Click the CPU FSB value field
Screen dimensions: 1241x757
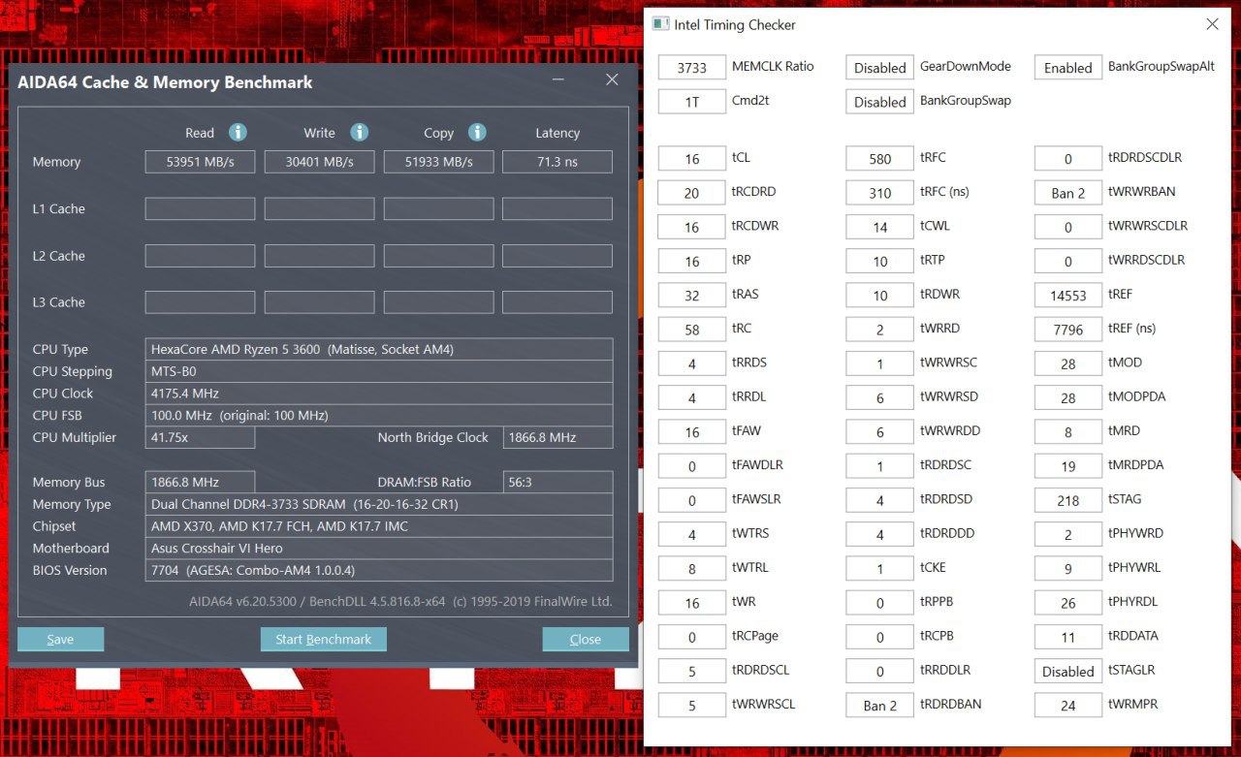pos(379,415)
